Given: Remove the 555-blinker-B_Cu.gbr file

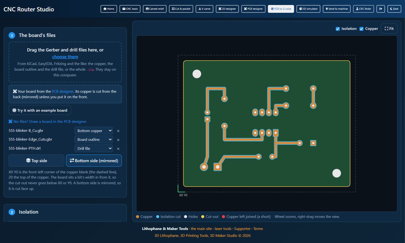Looking at the screenshot, I should tap(118, 131).
